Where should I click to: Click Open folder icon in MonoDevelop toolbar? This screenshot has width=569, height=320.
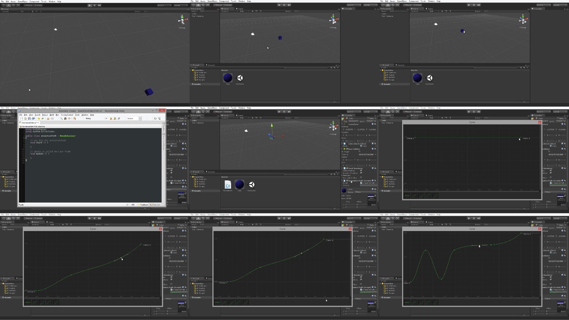(25, 118)
